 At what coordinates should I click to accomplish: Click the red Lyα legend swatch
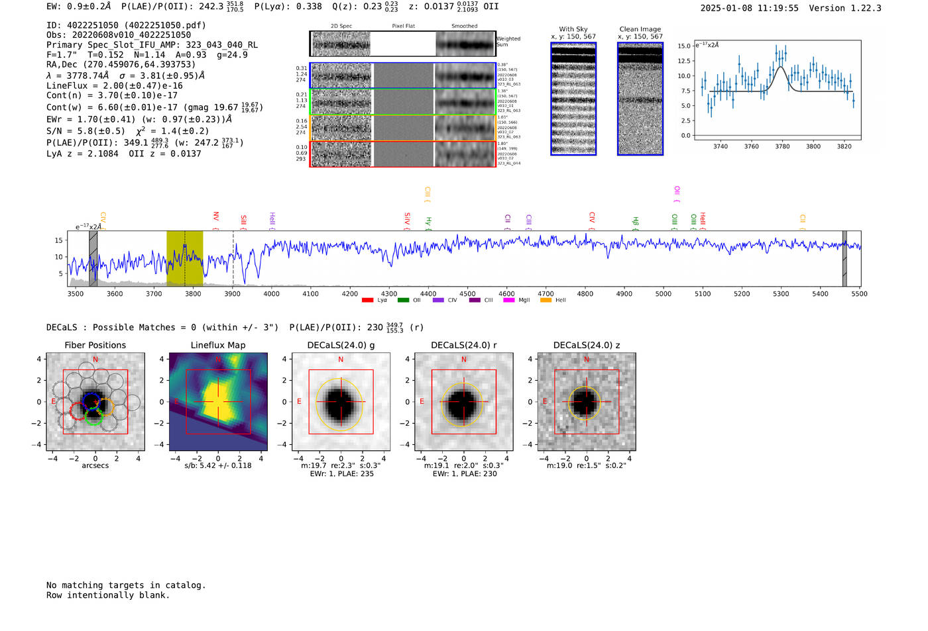[367, 301]
